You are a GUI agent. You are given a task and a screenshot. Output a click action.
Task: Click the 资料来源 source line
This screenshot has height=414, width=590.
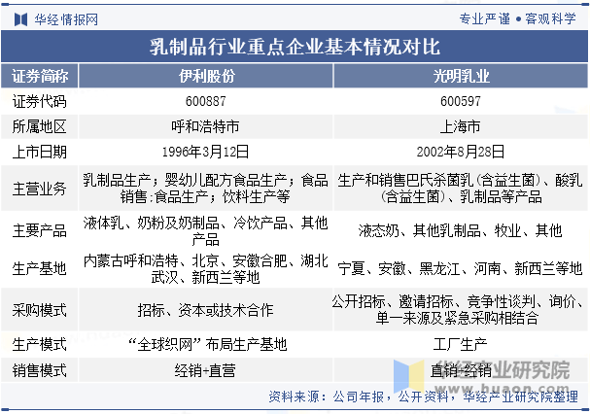[424, 397]
